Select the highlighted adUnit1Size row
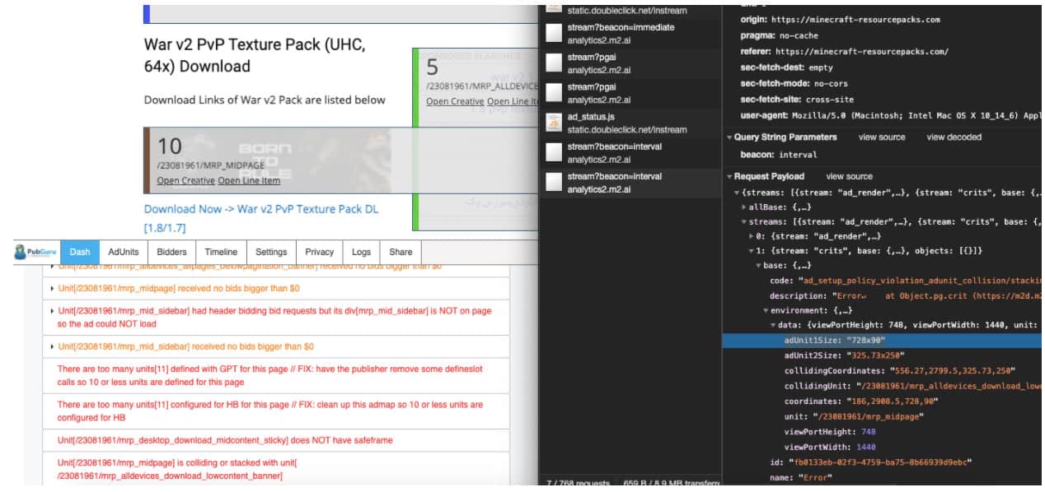Viewport: 1045px width, 492px height. [x=883, y=340]
